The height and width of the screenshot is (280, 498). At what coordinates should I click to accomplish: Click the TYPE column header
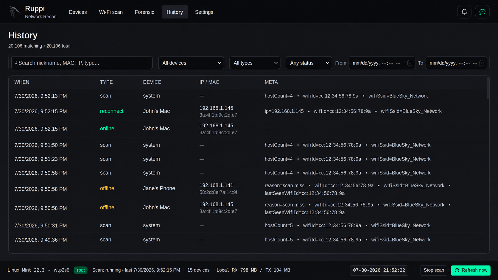click(106, 82)
